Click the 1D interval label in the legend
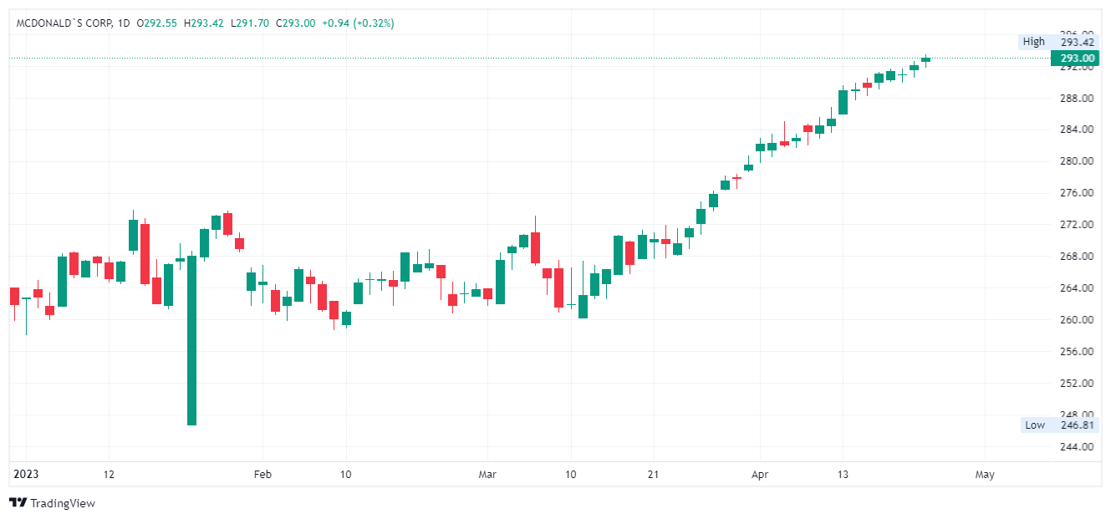This screenshot has height=519, width=1111. 124,23
